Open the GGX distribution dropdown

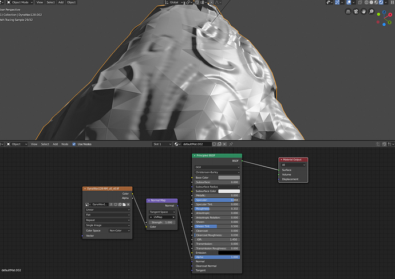click(217, 167)
